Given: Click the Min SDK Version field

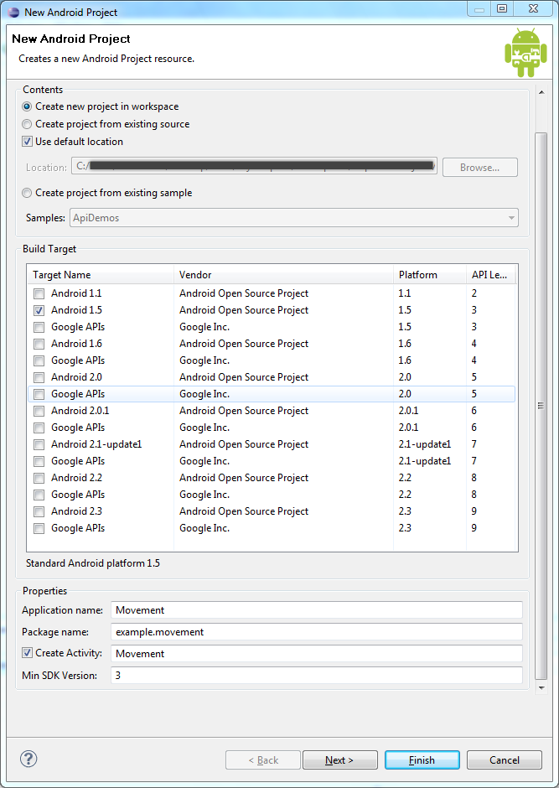Looking at the screenshot, I should 317,675.
